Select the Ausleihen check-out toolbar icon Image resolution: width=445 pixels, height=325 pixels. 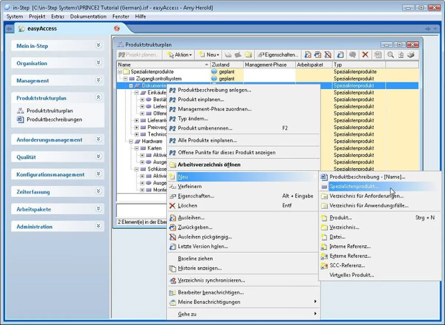308,55
